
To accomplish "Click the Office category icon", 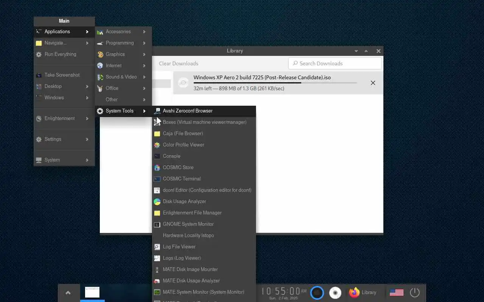I will [x=100, y=88].
